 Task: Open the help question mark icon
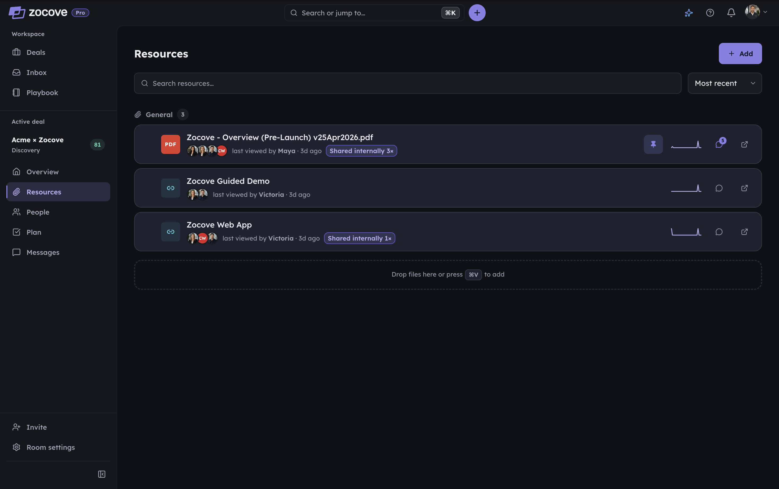710,13
